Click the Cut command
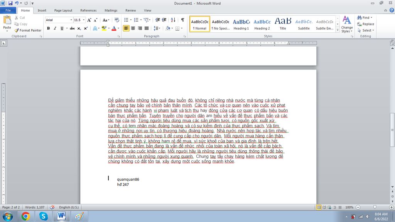The width and height of the screenshot is (395, 222). [20, 18]
